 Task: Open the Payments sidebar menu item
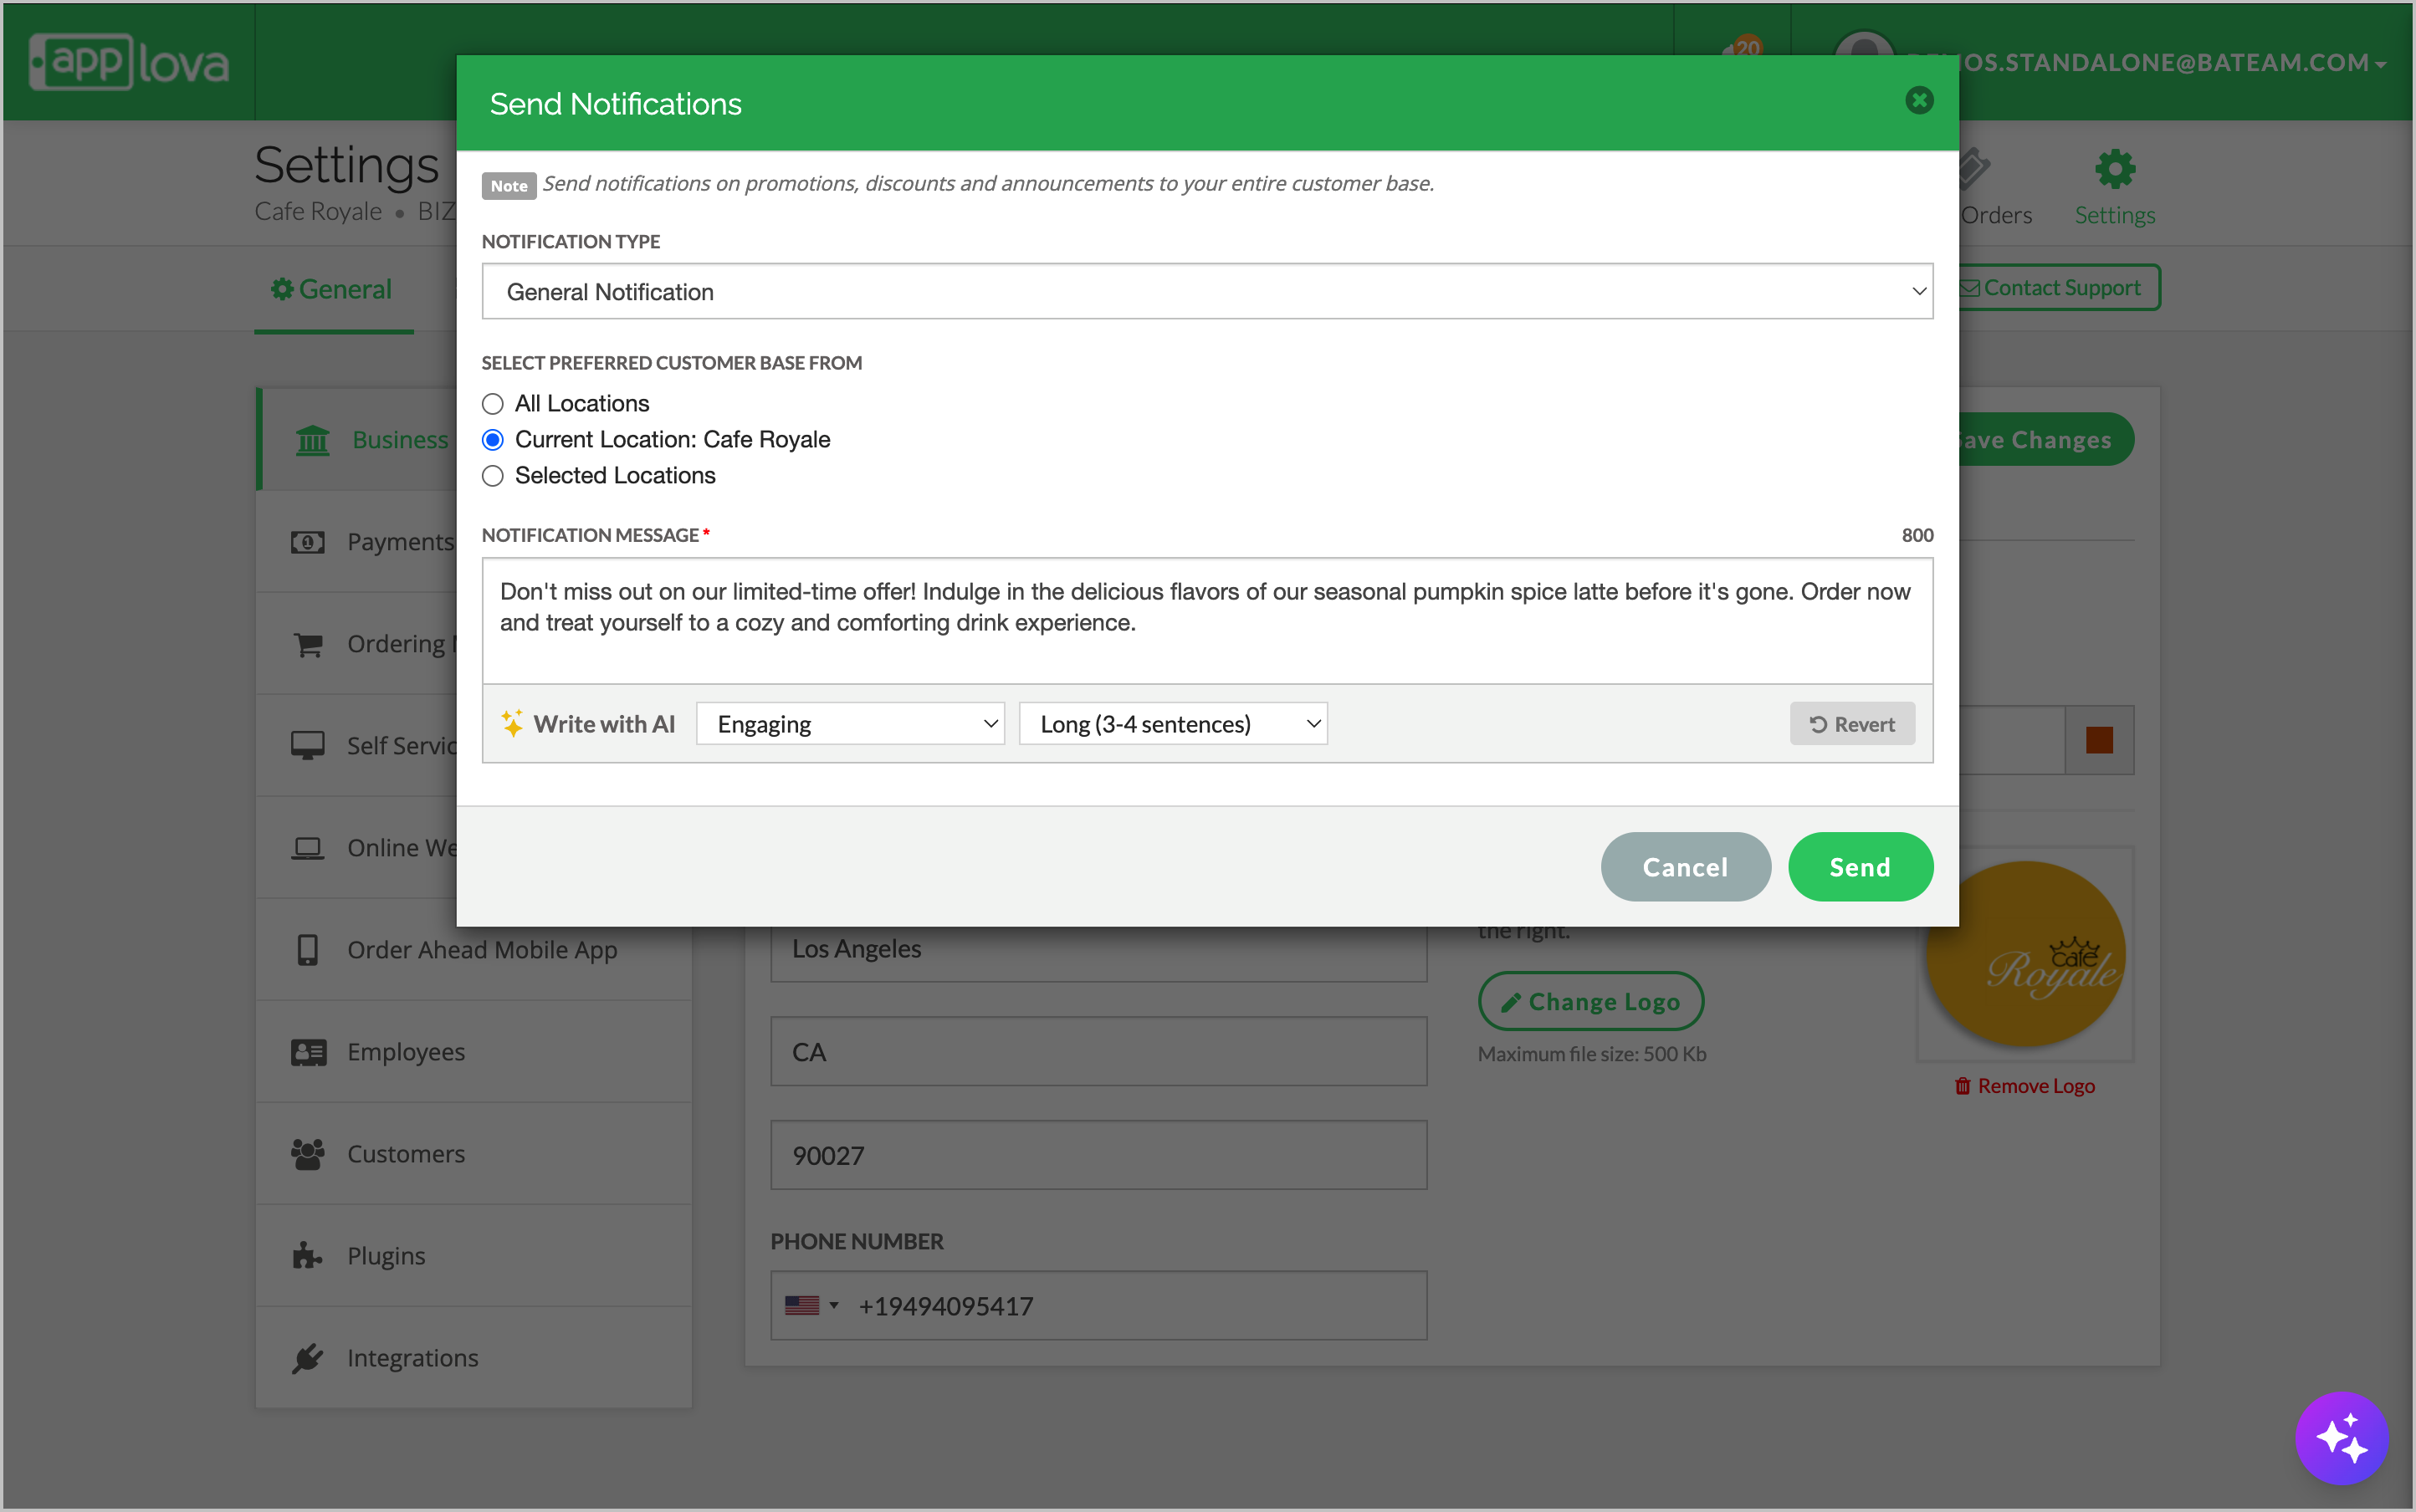tap(398, 542)
